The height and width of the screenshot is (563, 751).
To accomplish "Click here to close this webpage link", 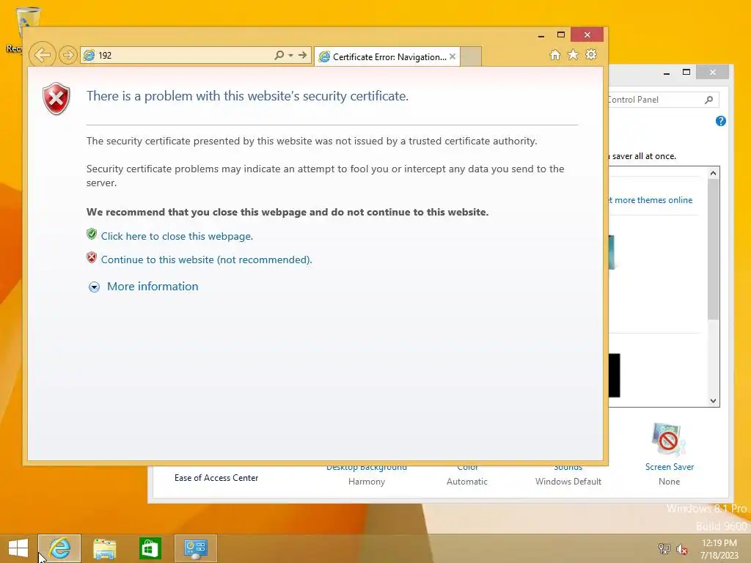I will click(177, 237).
